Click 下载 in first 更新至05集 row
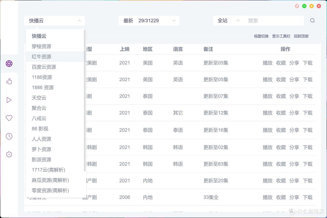 (308, 63)
